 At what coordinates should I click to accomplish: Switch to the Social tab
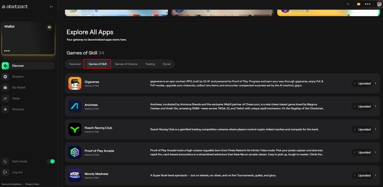click(167, 64)
